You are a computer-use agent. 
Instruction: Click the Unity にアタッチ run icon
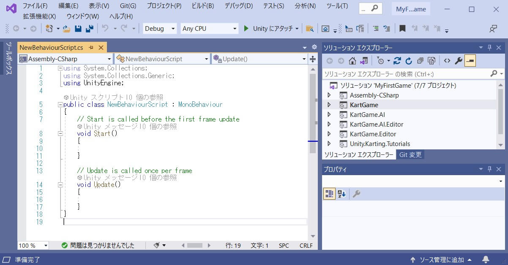click(x=246, y=28)
